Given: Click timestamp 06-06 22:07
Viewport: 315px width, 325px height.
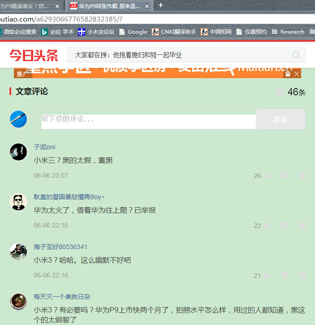Looking at the screenshot, I should coord(51,175).
